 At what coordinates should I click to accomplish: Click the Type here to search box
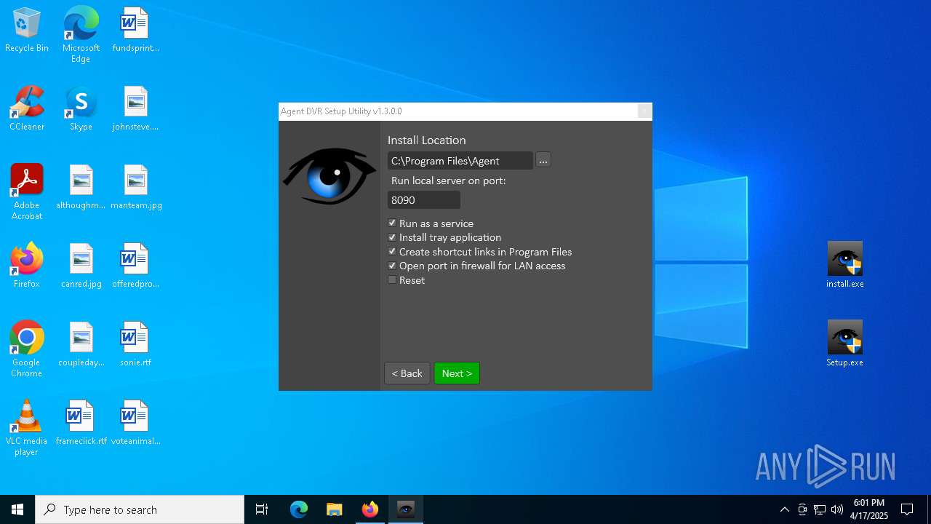[140, 509]
